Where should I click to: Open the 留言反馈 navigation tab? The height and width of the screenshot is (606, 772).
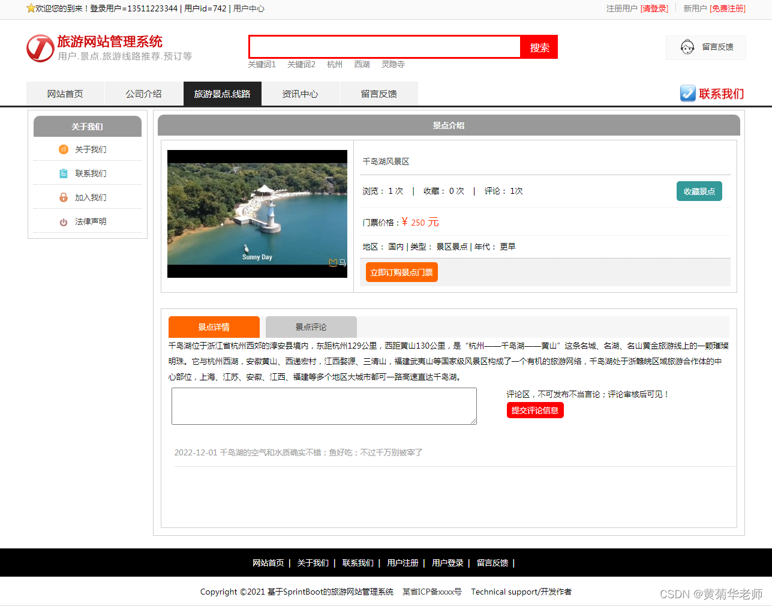pyautogui.click(x=379, y=94)
